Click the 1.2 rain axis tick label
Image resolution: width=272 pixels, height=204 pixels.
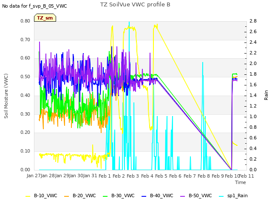click(253, 106)
